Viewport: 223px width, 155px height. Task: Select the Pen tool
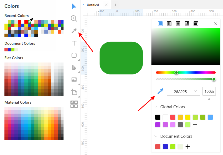[x=74, y=67]
